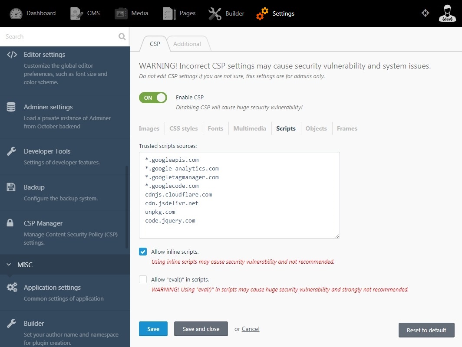Viewport: 462px width, 347px height.
Task: Click Reset to default button
Action: tap(426, 330)
